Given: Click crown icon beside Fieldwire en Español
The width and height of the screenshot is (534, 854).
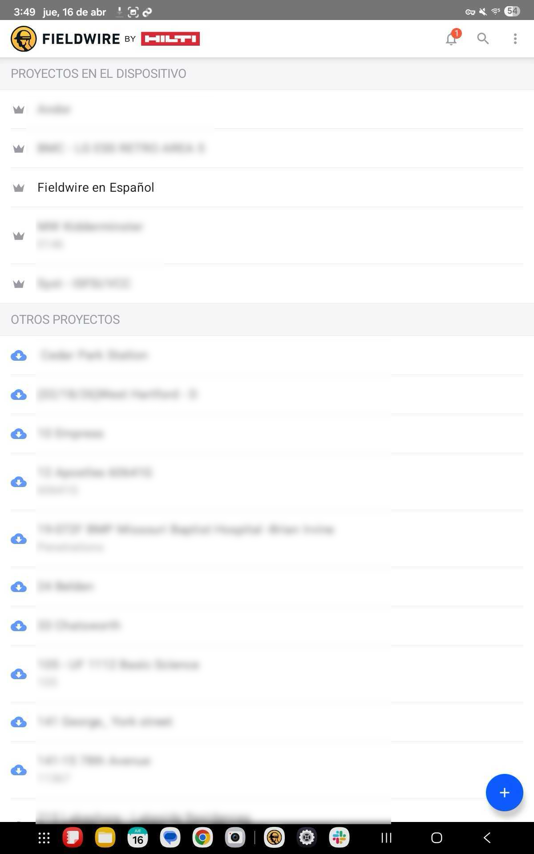Looking at the screenshot, I should click(x=19, y=188).
